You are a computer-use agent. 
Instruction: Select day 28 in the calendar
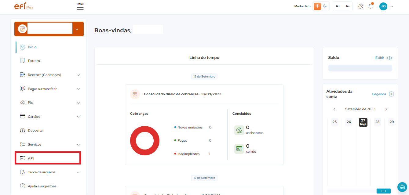[378, 122]
